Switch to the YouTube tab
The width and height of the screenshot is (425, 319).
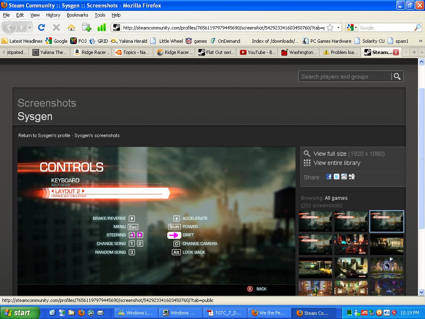pyautogui.click(x=257, y=52)
